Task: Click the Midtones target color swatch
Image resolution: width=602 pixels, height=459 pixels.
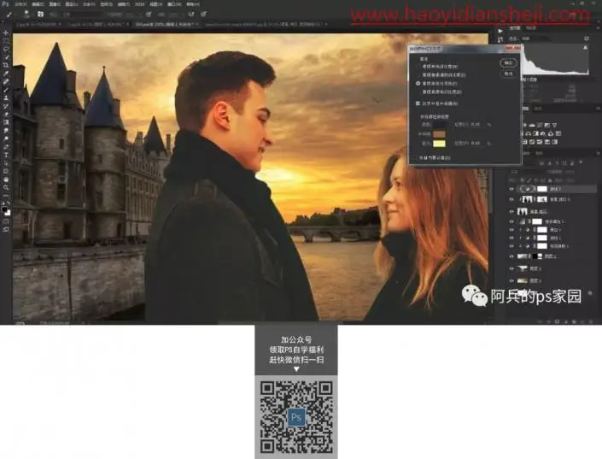Action: (439, 134)
